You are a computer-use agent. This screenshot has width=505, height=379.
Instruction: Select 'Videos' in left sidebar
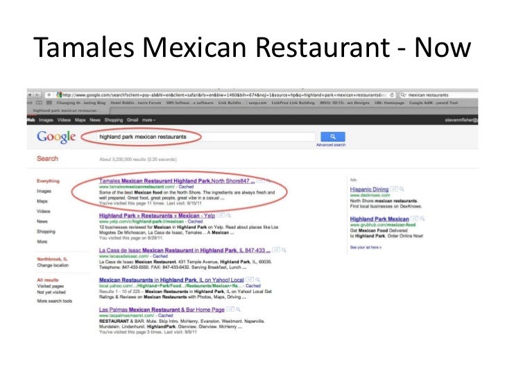tap(44, 211)
